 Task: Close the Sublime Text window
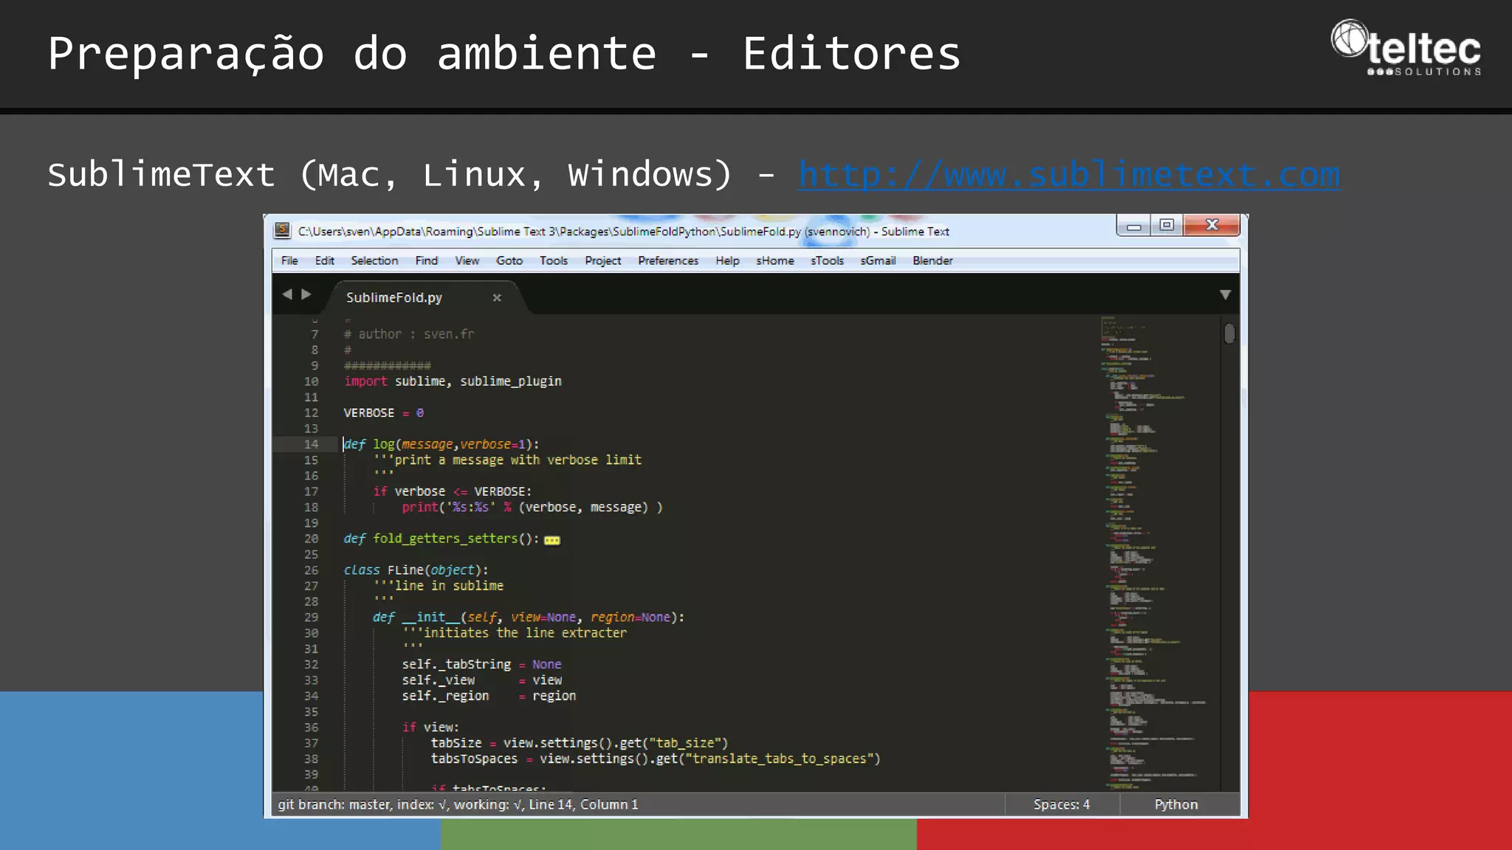pyautogui.click(x=1212, y=225)
